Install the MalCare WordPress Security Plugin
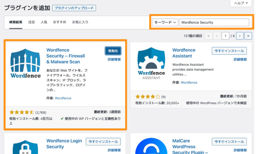 (229, 142)
